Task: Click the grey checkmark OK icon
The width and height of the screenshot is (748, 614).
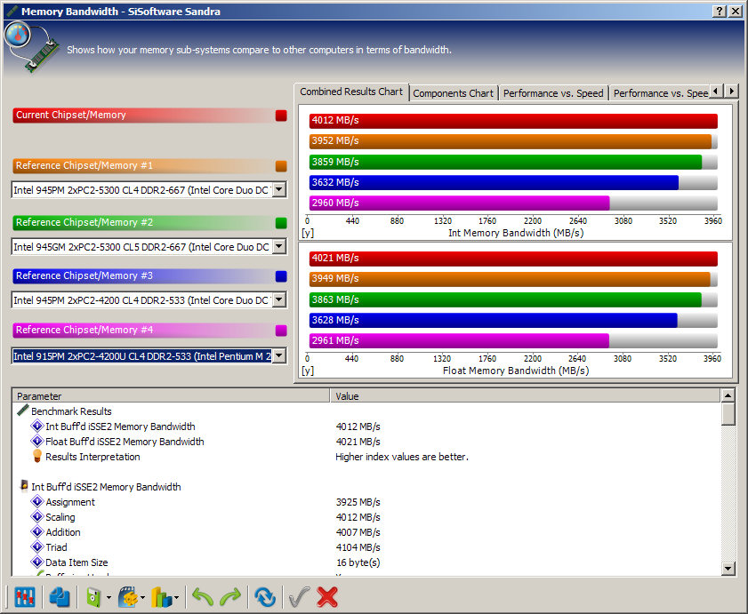Action: point(299,597)
